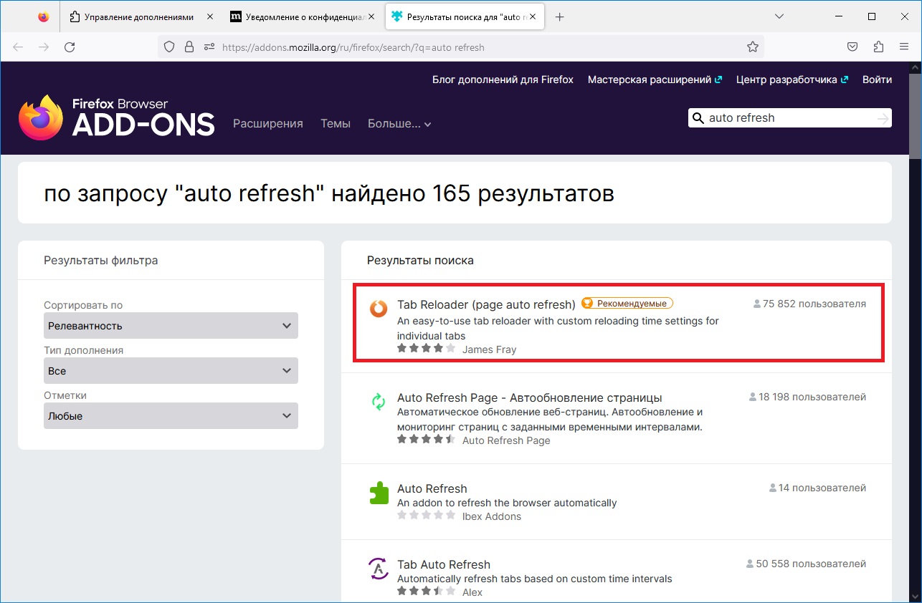Click Результаты поиска heading
922x603 pixels.
(x=420, y=260)
